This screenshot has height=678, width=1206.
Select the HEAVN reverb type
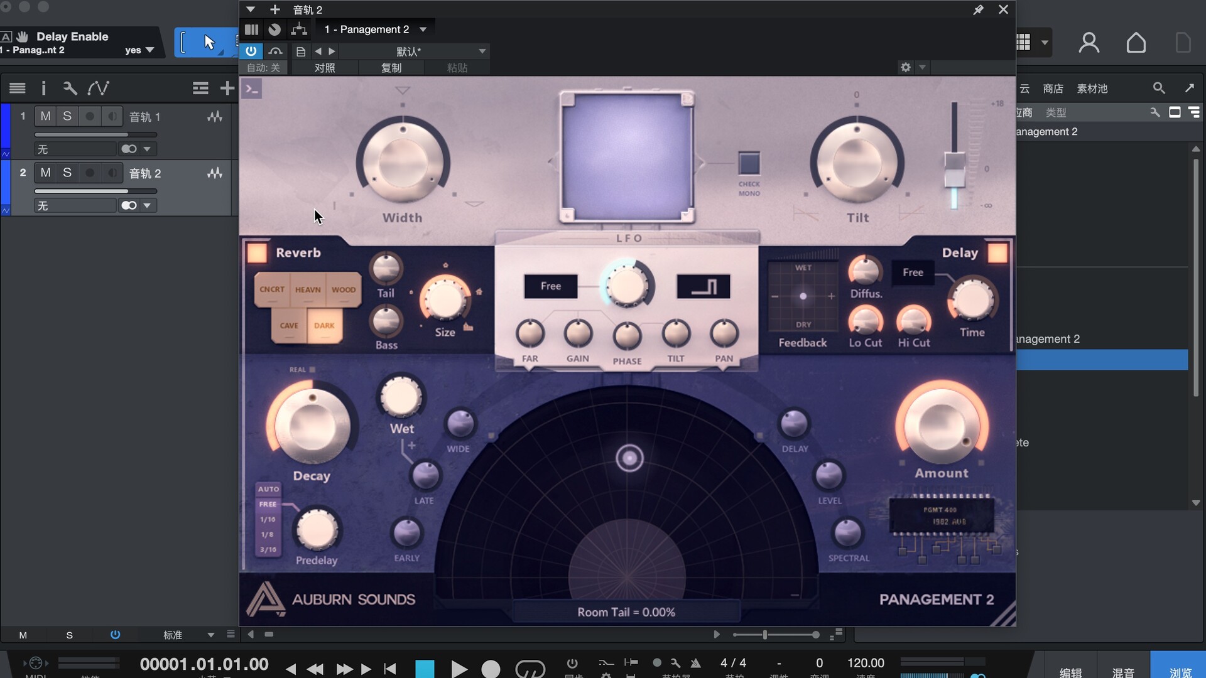(308, 289)
